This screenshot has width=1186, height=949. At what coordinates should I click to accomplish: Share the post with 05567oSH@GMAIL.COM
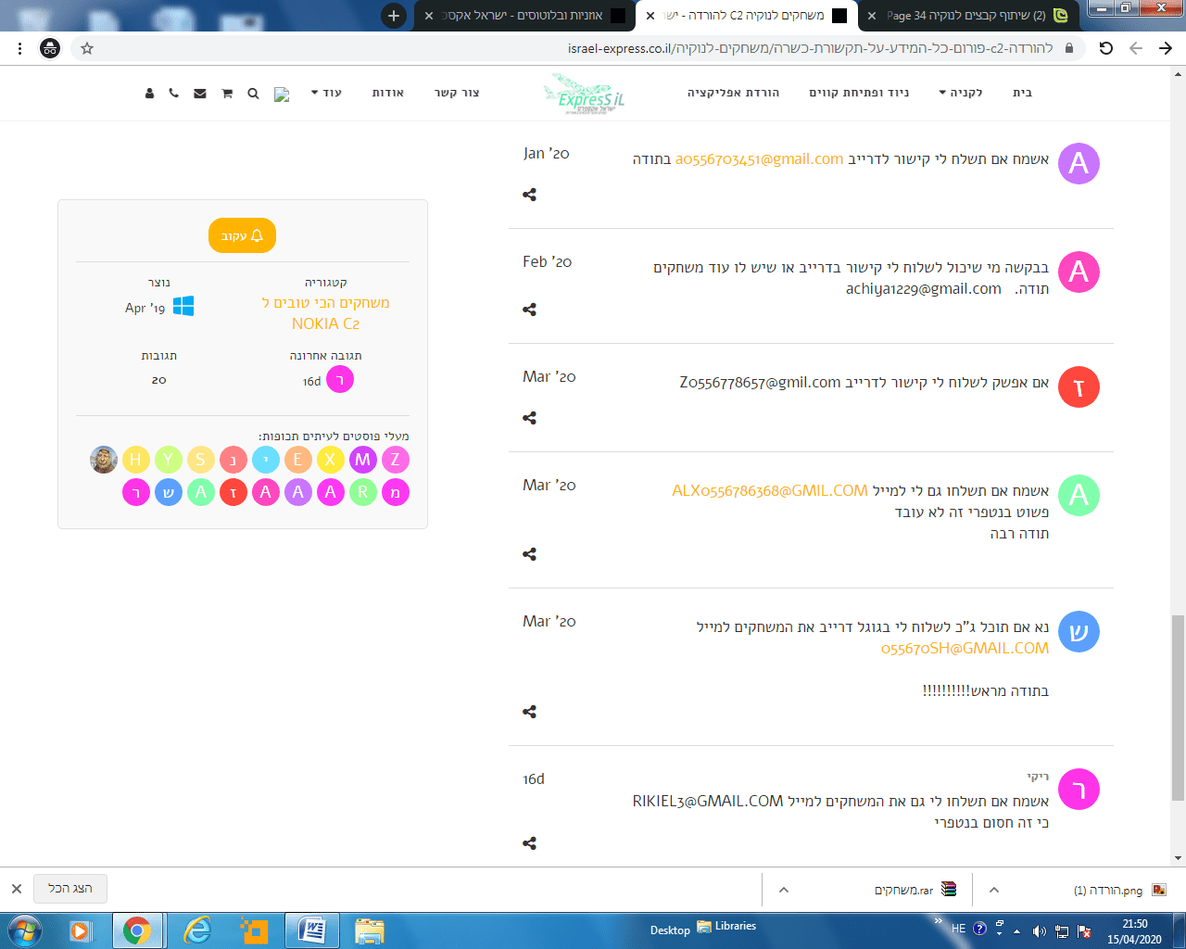click(x=529, y=712)
